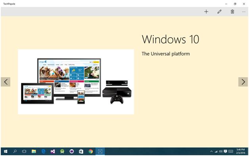Open Task View on the taskbar
Viewport: 249px width, 156px height.
pyautogui.click(x=24, y=151)
